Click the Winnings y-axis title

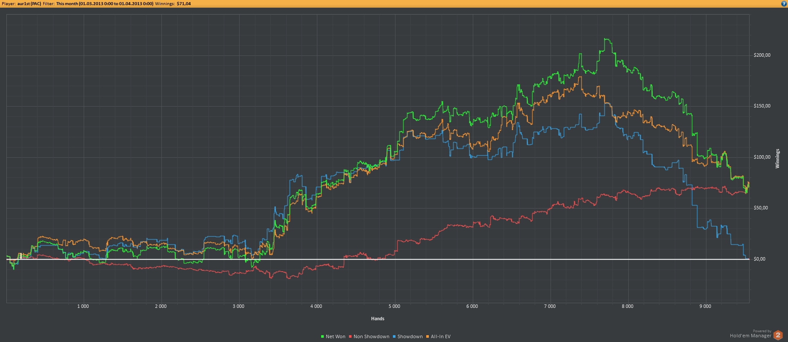point(777,159)
